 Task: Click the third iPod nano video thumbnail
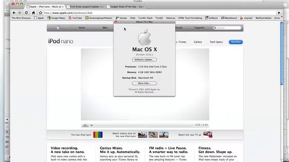163,135
